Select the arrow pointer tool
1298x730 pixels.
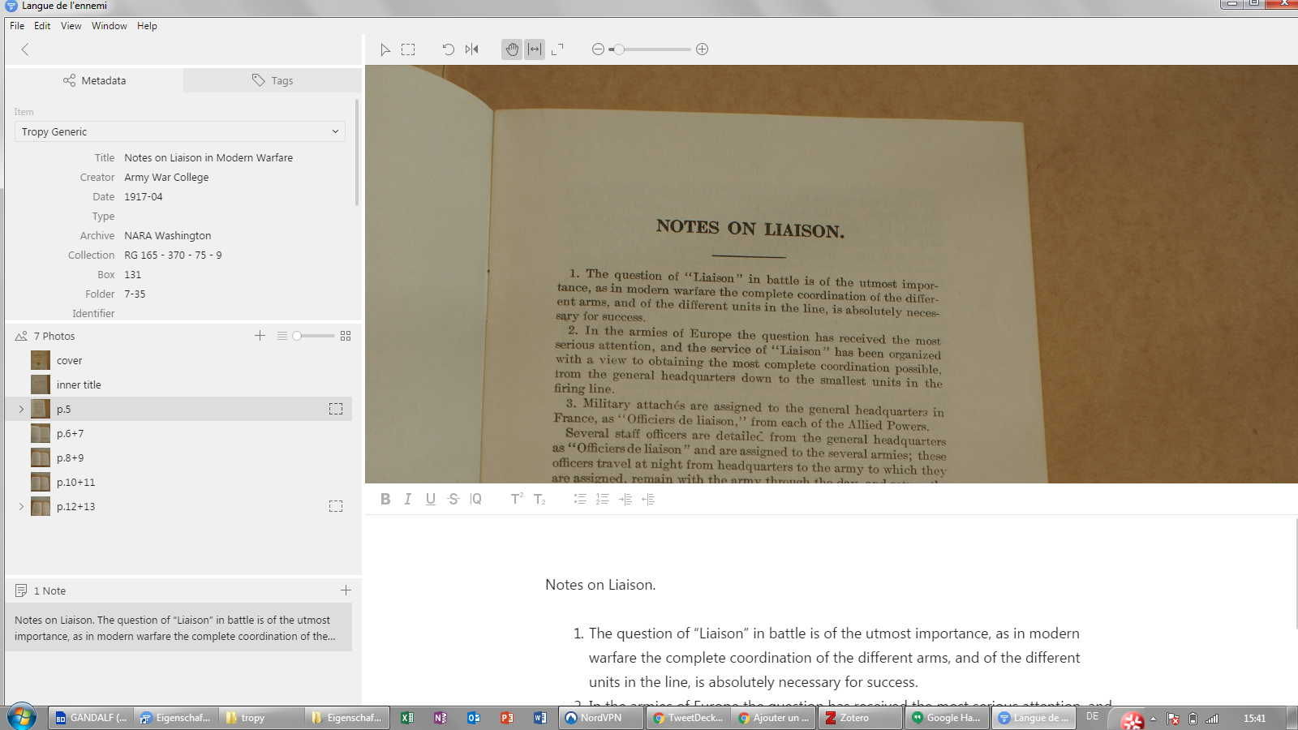click(x=385, y=49)
